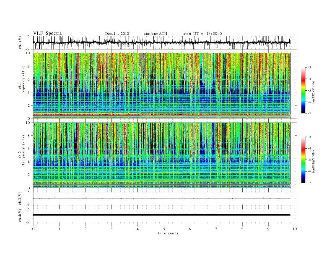This screenshot has height=257, width=332.
Task: Click the "Time (min)" axis label
Action: click(x=168, y=233)
